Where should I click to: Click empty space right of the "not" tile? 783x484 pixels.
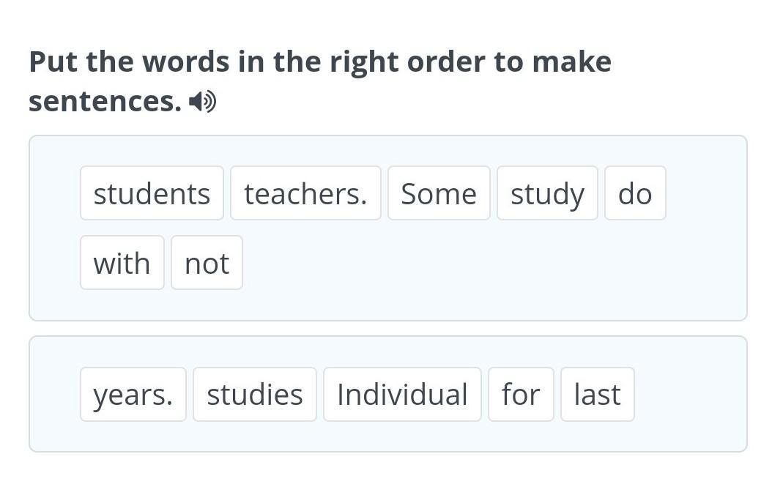point(476,264)
